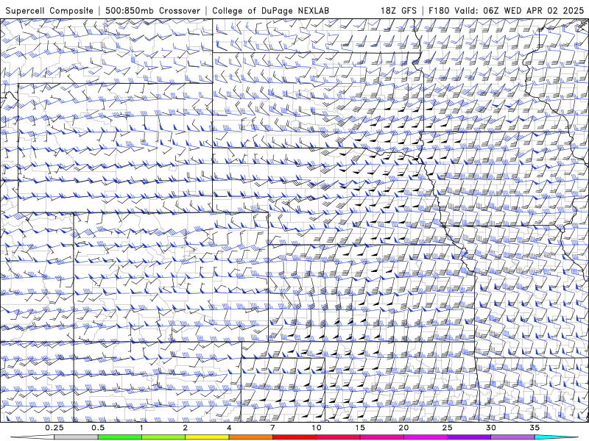Click the '25' legend scale label
Screen dimensions: 589x441
tap(447, 428)
